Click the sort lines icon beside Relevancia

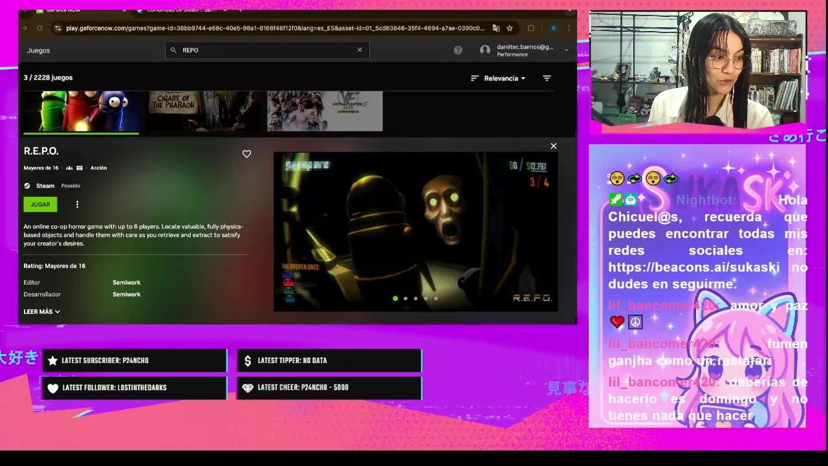(x=475, y=78)
